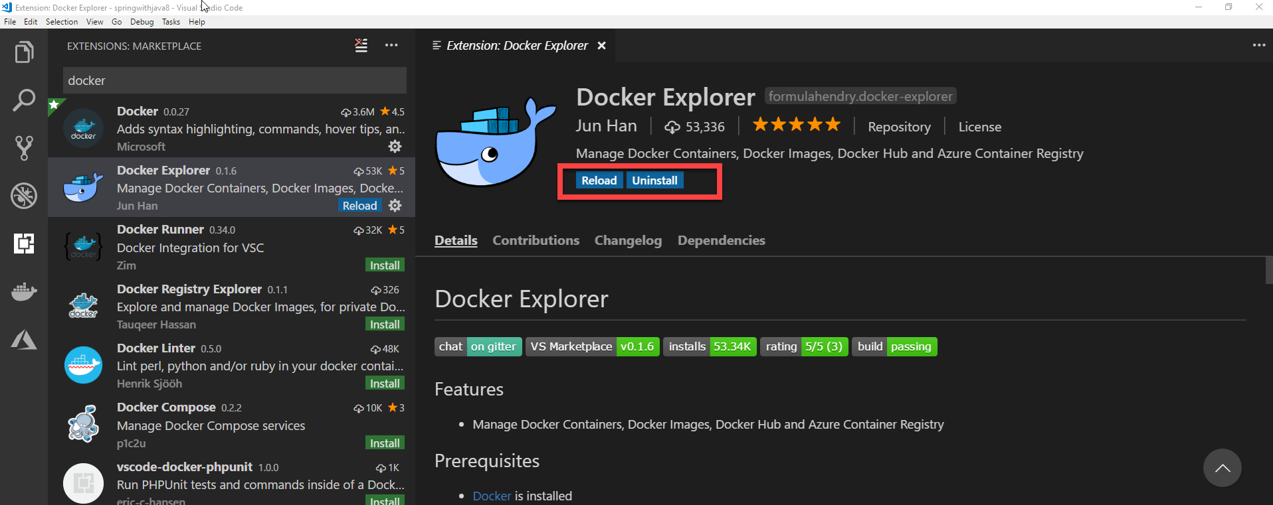Click the Uninstall button
This screenshot has height=505, width=1273.
tap(654, 180)
